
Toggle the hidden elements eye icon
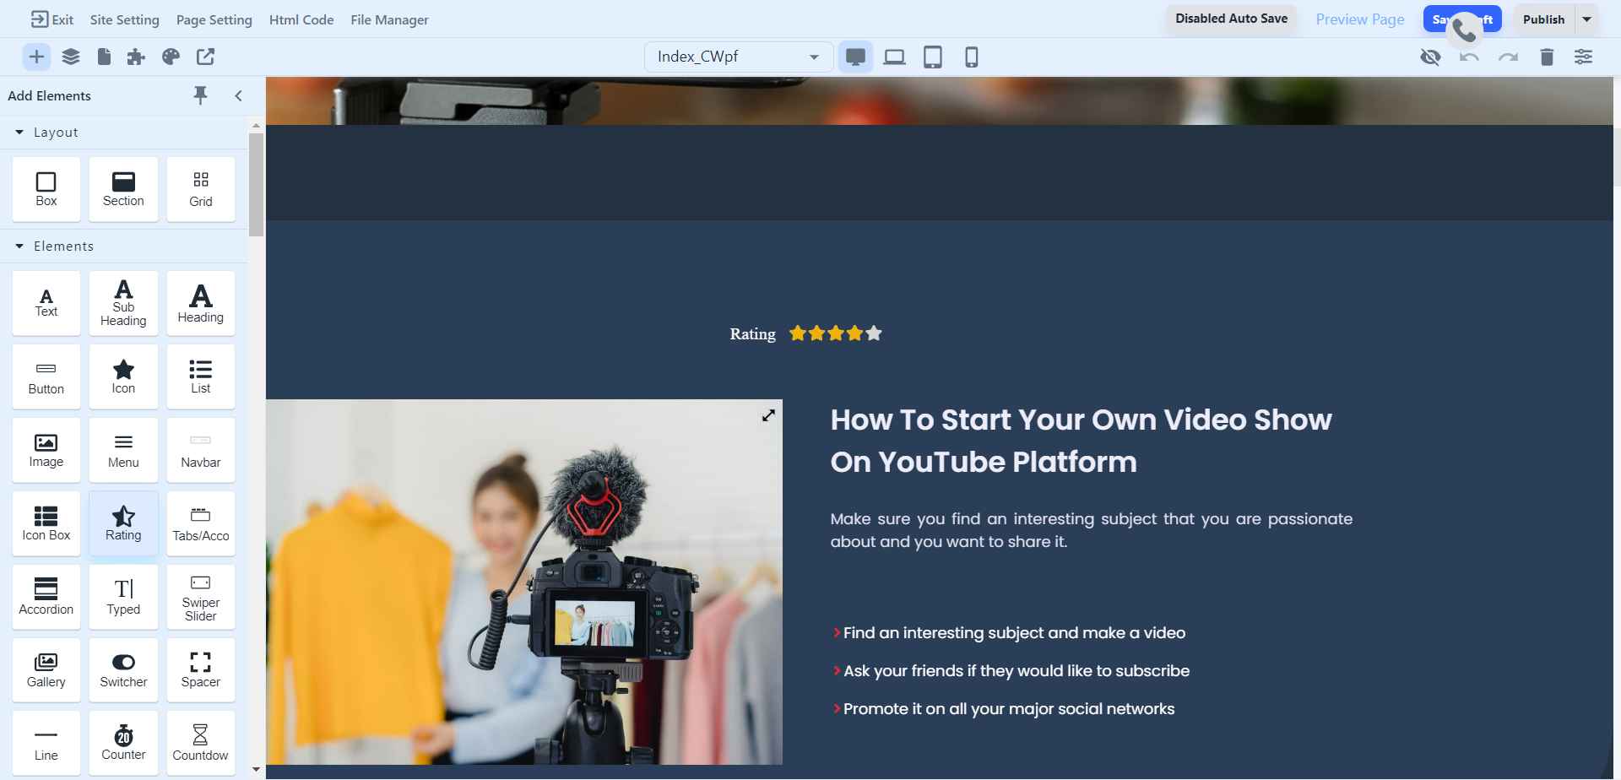coord(1430,57)
